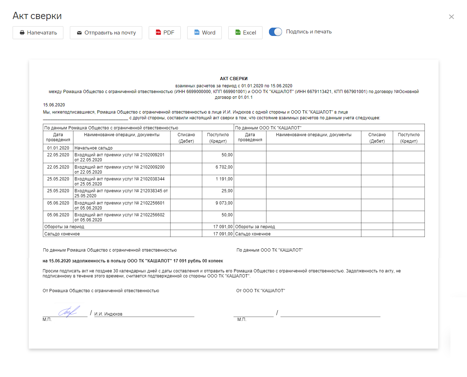Click table header 'По данным ООО ТК "КАШАЛОТ"'
The image size is (467, 377).
coord(268,128)
